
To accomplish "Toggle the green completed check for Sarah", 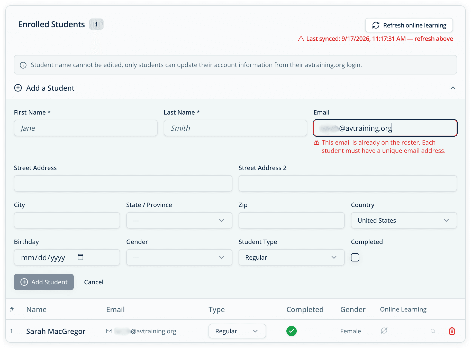I will coord(292,331).
